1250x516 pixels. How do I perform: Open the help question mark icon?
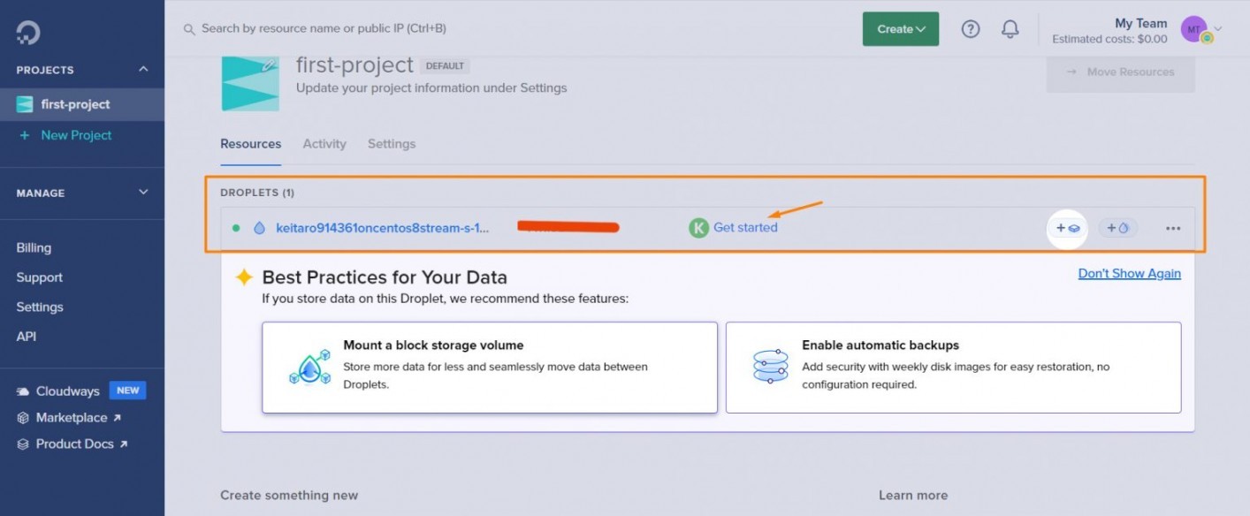pyautogui.click(x=971, y=29)
